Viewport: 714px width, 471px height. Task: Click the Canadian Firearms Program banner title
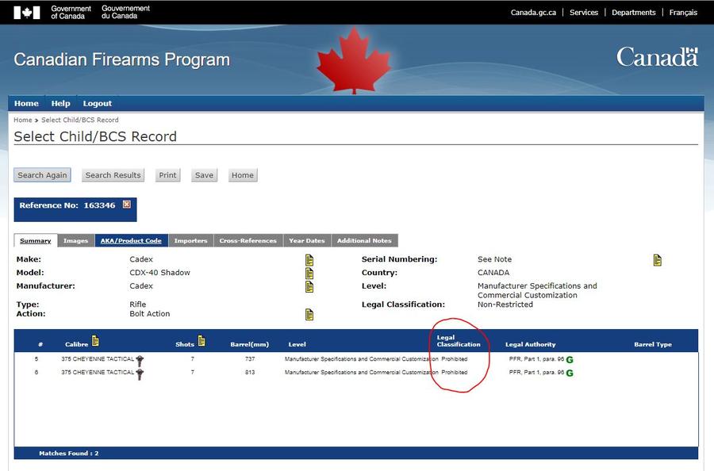pos(122,59)
